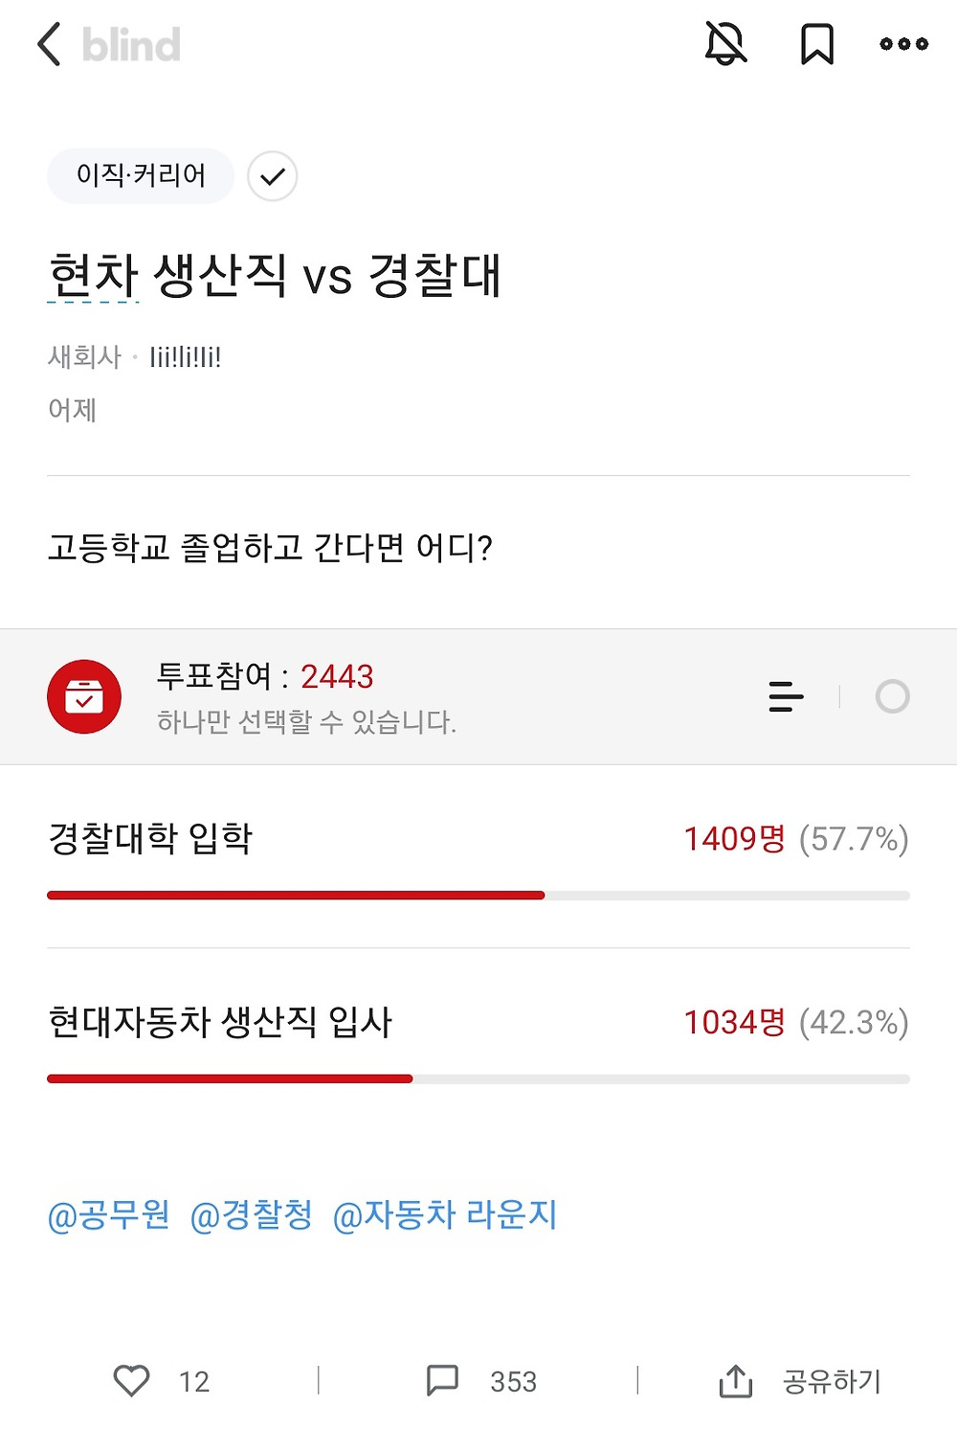
Task: Bookmark this post
Action: coord(816,44)
